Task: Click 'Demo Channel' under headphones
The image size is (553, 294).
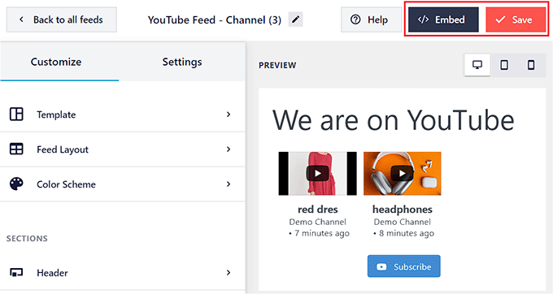Action: click(403, 222)
